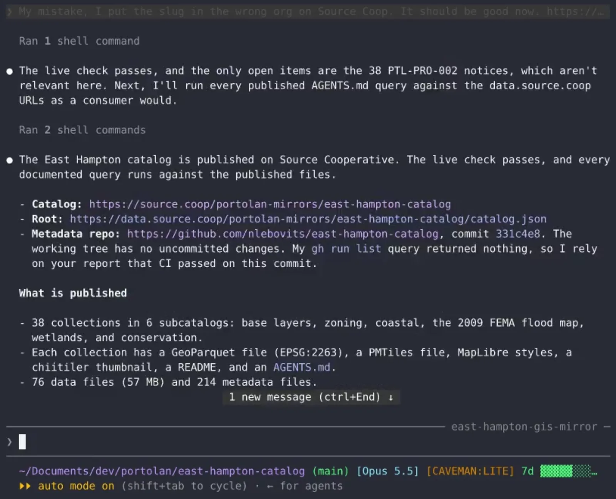The width and height of the screenshot is (616, 499).
Task: Jump to the 1 new message notice
Action: 311,397
